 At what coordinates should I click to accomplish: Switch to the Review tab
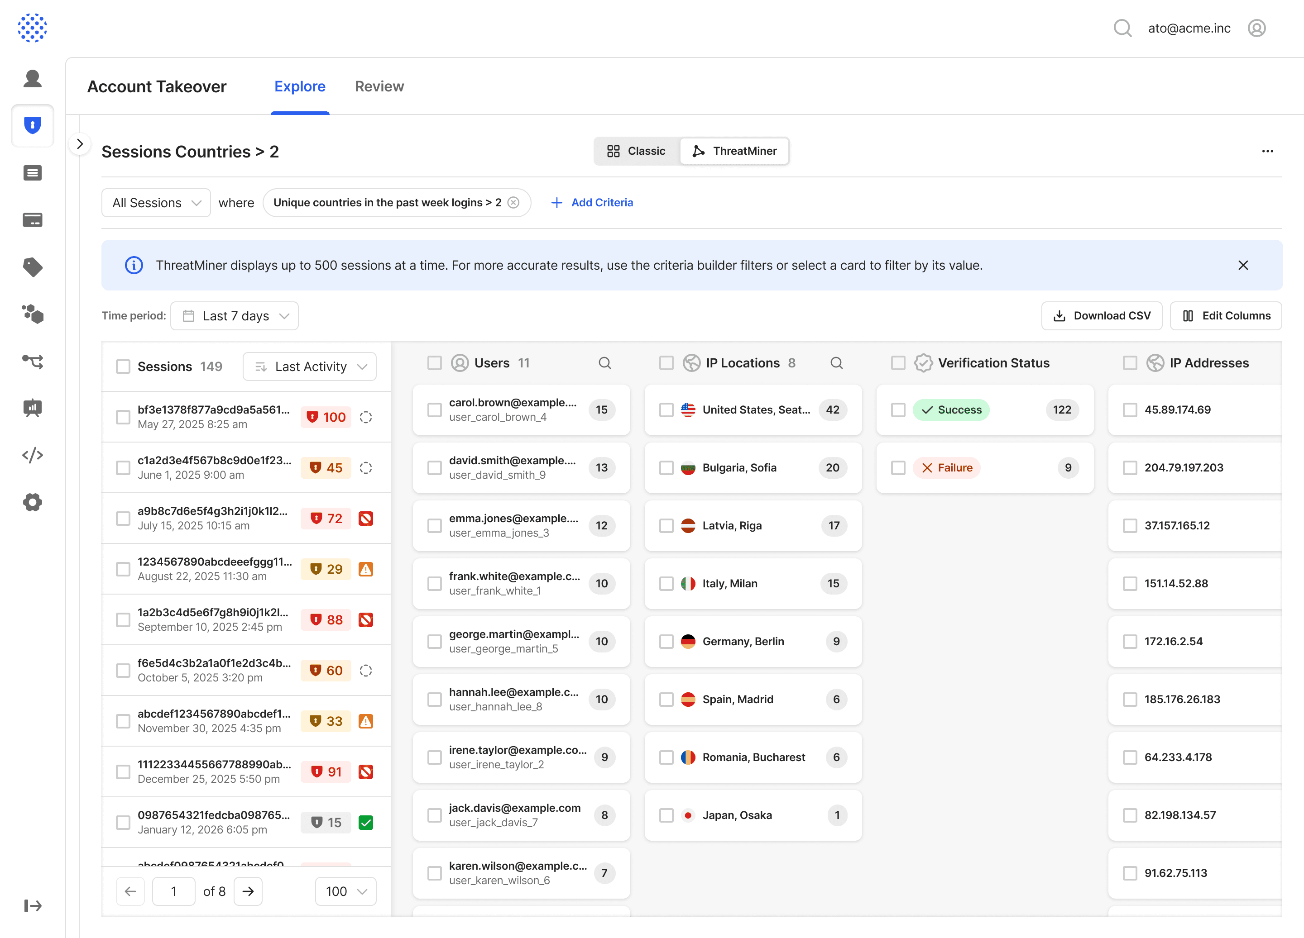tap(379, 87)
